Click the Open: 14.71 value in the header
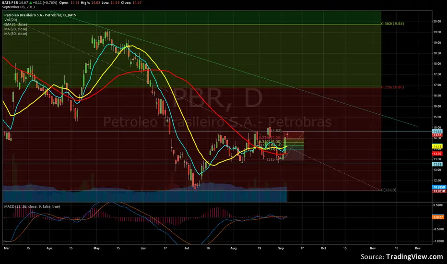This screenshot has height=264, width=447. click(69, 2)
